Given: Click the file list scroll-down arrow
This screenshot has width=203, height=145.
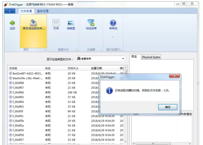Looking at the screenshot, I should point(125,141).
